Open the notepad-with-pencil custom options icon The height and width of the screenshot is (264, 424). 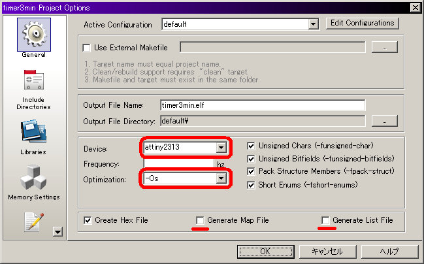pos(34,222)
